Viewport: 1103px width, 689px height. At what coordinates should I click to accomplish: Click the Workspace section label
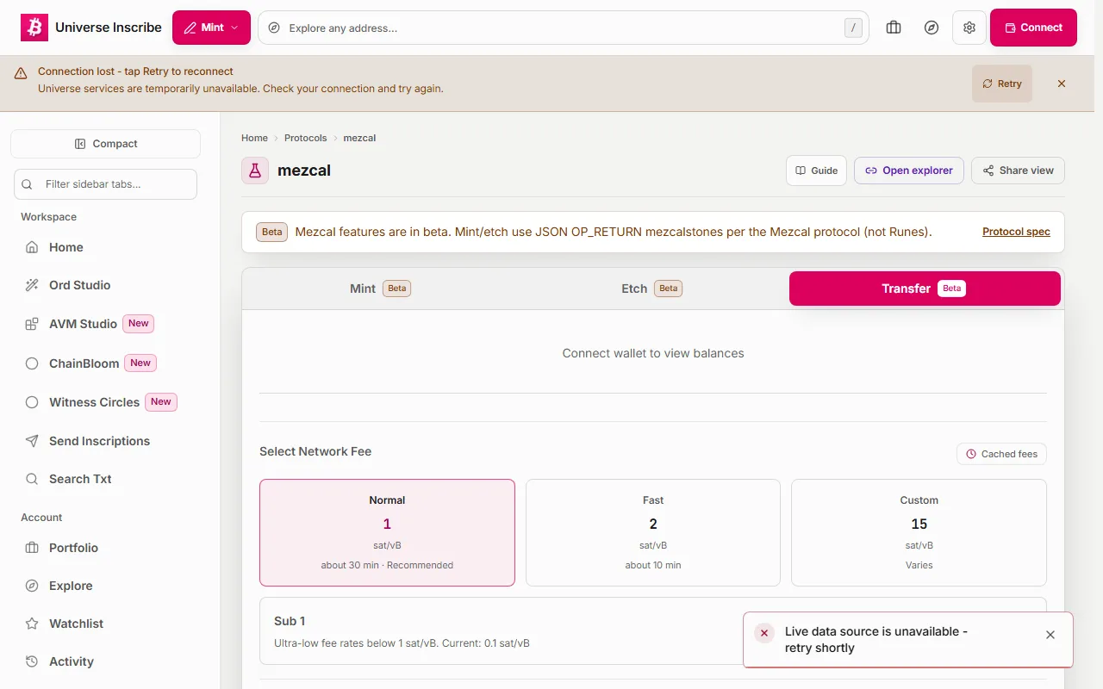pos(49,217)
